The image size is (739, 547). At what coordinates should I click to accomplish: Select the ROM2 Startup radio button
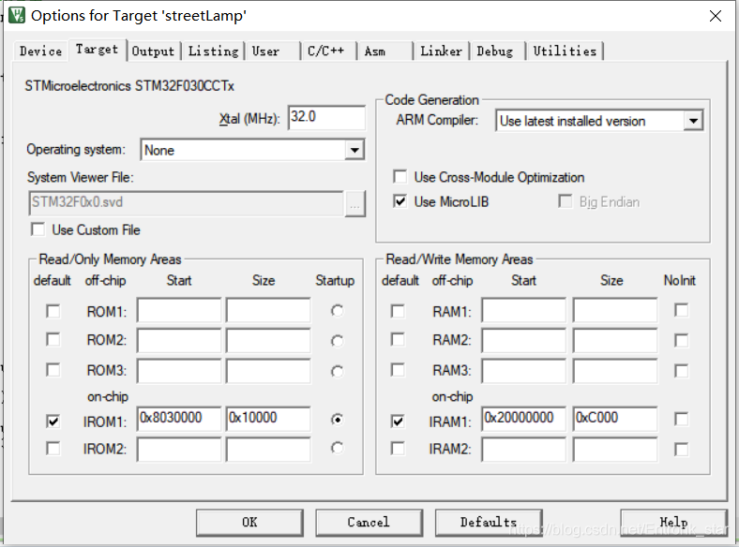[337, 341]
